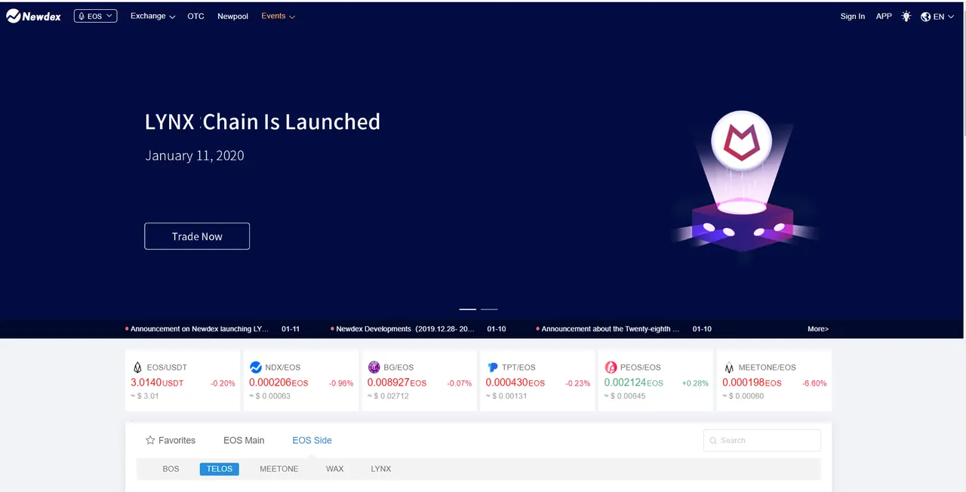The width and height of the screenshot is (966, 492).
Task: Open the EN language dropdown
Action: coord(943,17)
